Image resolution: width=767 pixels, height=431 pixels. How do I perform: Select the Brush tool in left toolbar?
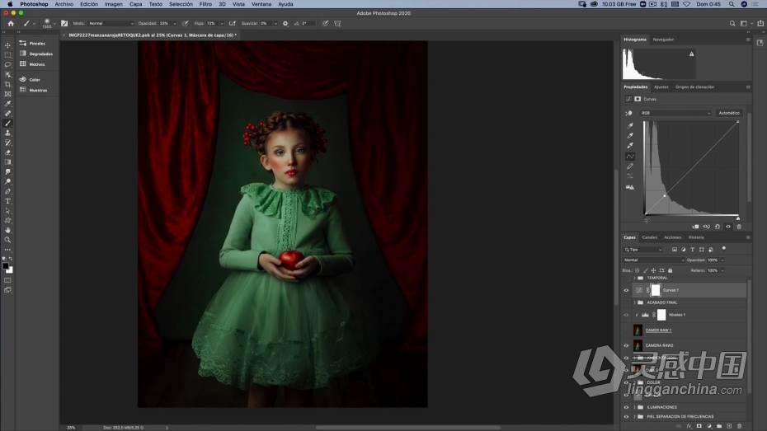tap(7, 123)
